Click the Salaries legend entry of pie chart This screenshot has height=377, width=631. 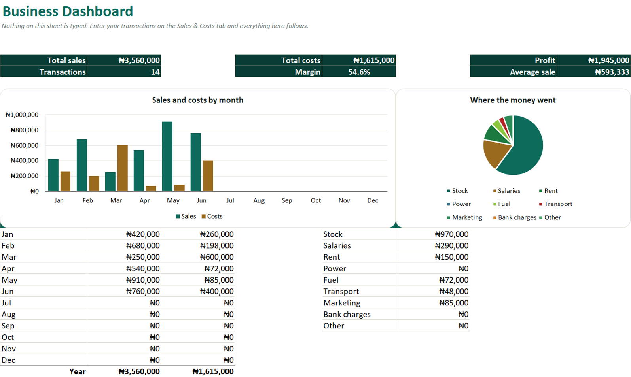click(x=507, y=191)
